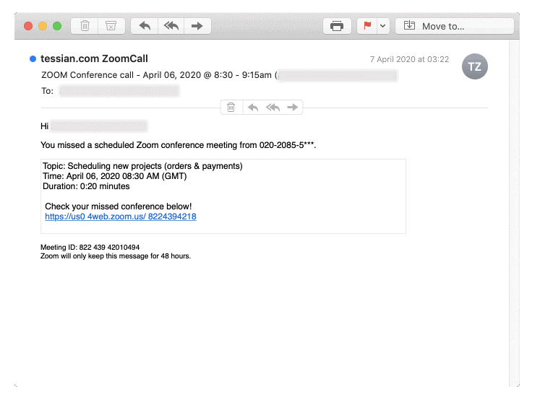The image size is (540, 410).
Task: Click the 'You missed a scheduled Zoom' sentence
Action: click(x=178, y=145)
